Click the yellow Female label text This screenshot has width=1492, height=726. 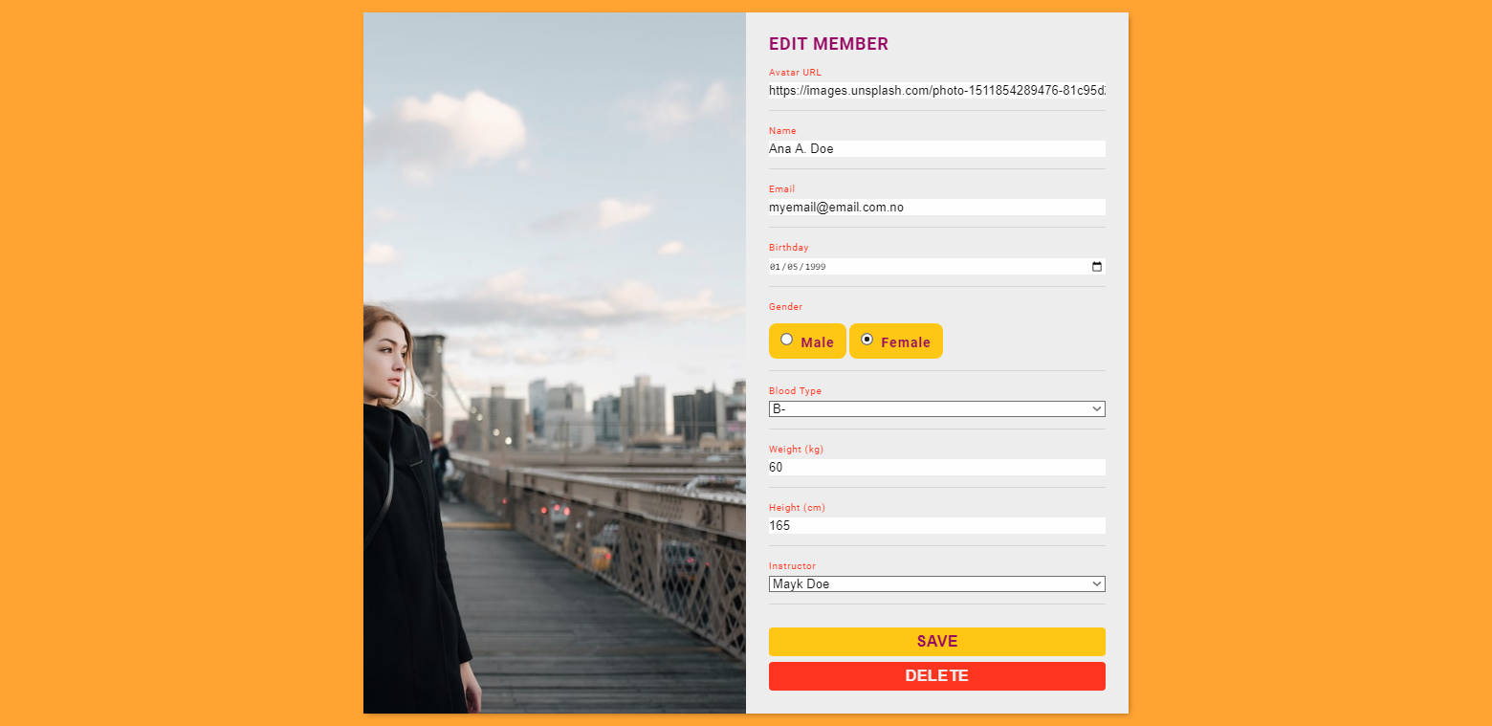pyautogui.click(x=906, y=342)
